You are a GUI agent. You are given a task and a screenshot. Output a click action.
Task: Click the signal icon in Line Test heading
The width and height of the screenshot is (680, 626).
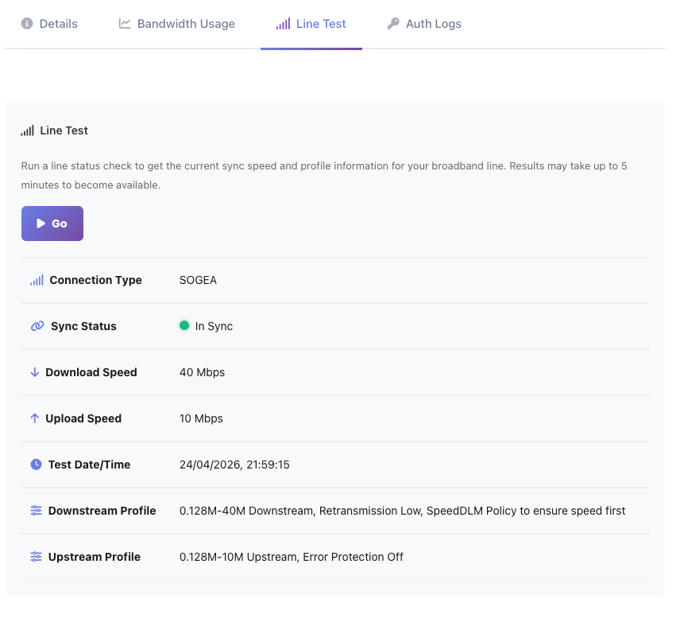coord(27,130)
